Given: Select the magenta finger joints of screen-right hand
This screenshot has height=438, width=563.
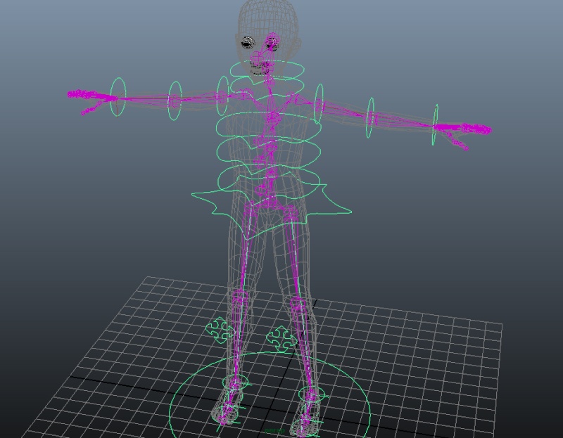Looking at the screenshot, I should coord(477,129).
